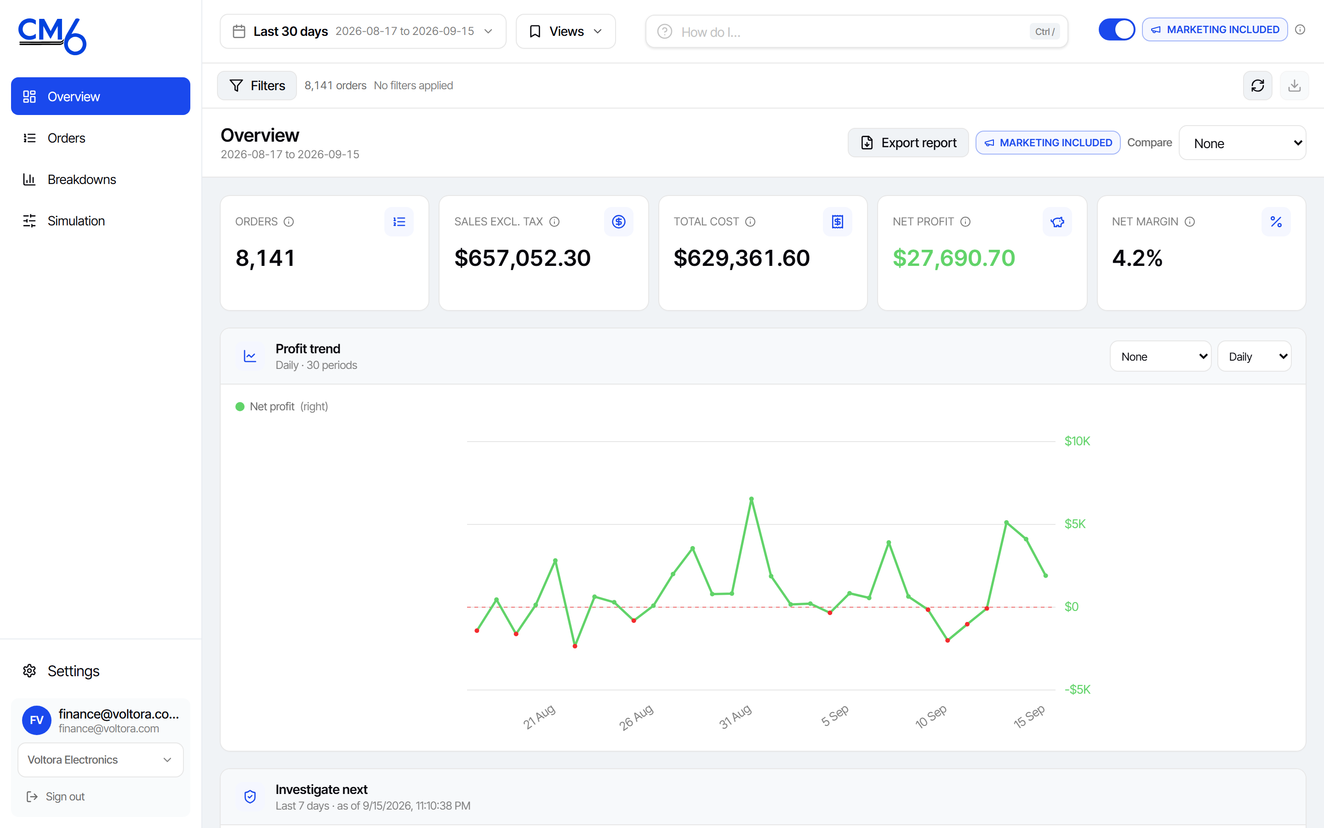The height and width of the screenshot is (828, 1324).
Task: Open the Compare None dropdown
Action: pyautogui.click(x=1242, y=143)
